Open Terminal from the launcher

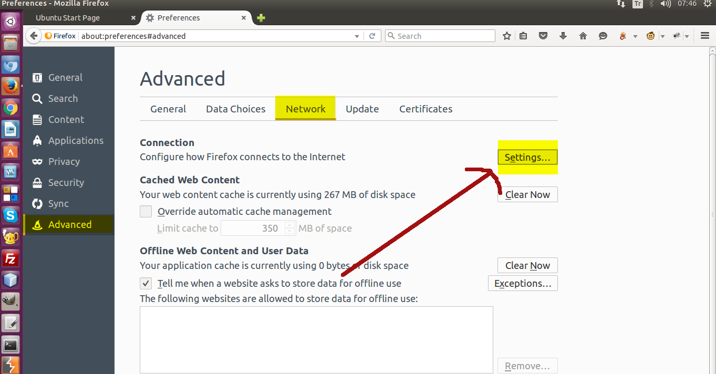pos(11,344)
